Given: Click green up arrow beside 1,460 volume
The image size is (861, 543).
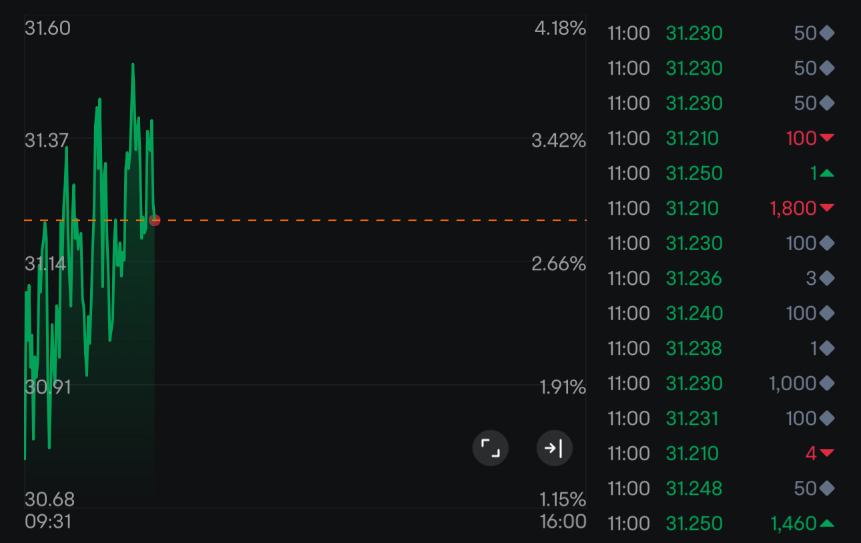Looking at the screenshot, I should (827, 524).
